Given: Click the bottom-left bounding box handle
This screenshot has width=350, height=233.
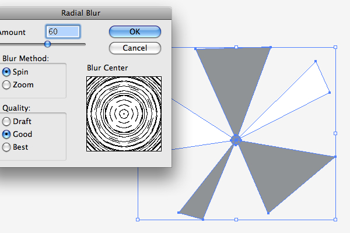Looking at the screenshot, I should pos(138,220).
